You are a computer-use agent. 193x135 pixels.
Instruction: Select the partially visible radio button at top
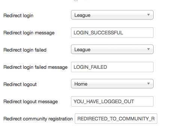[76, 0]
